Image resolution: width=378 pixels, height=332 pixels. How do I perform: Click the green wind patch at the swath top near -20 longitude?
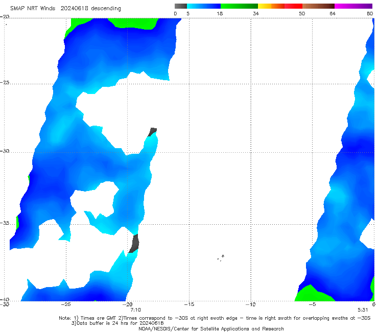click(135, 23)
